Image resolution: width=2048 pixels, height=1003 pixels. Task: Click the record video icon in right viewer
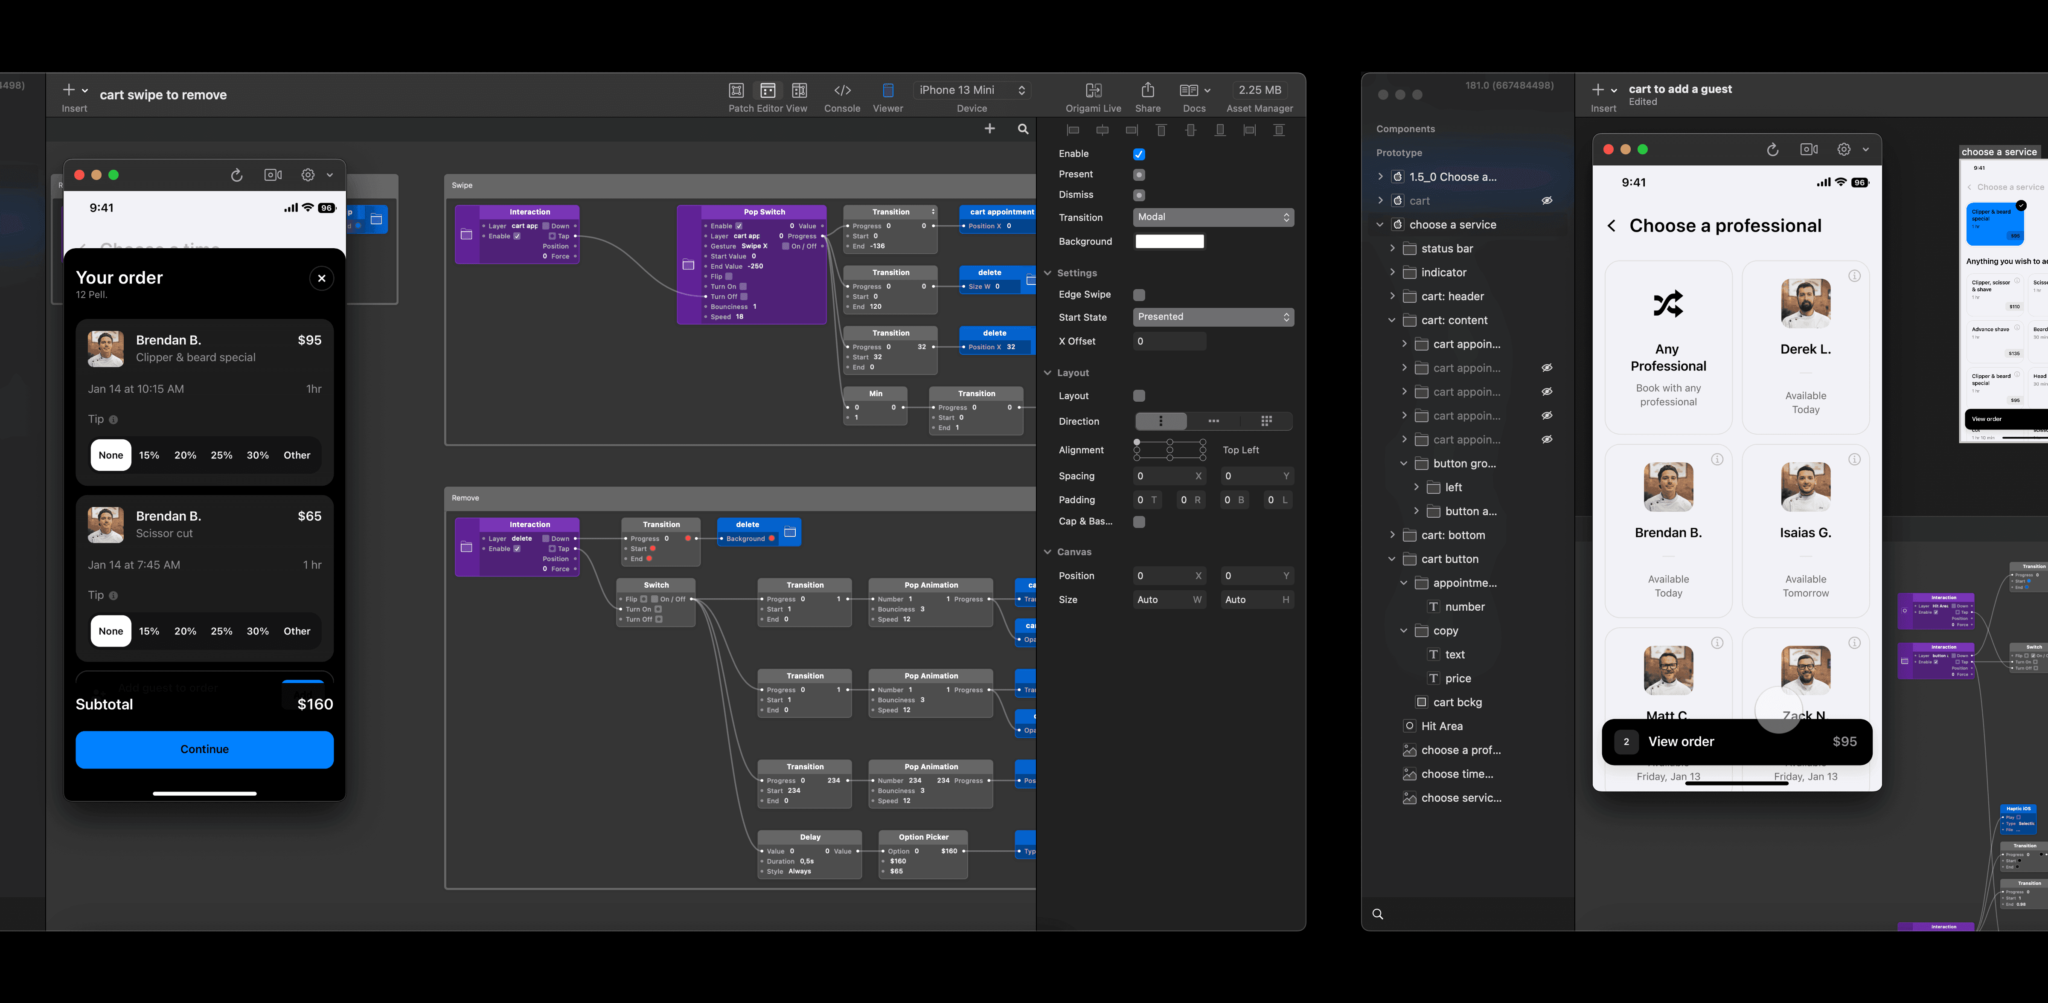coord(1809,149)
